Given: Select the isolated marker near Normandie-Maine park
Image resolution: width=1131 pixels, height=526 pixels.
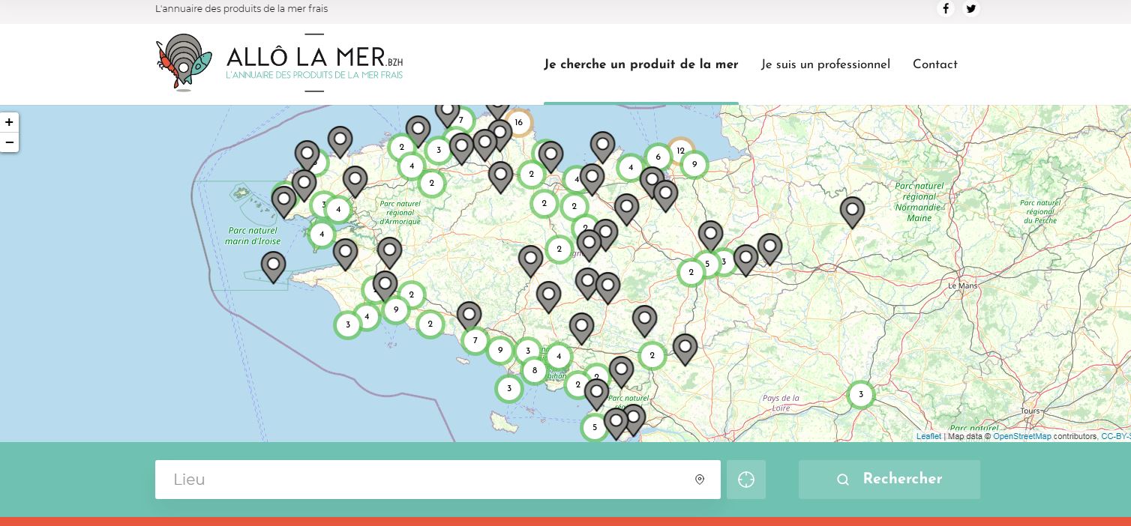Looking at the screenshot, I should [x=852, y=211].
